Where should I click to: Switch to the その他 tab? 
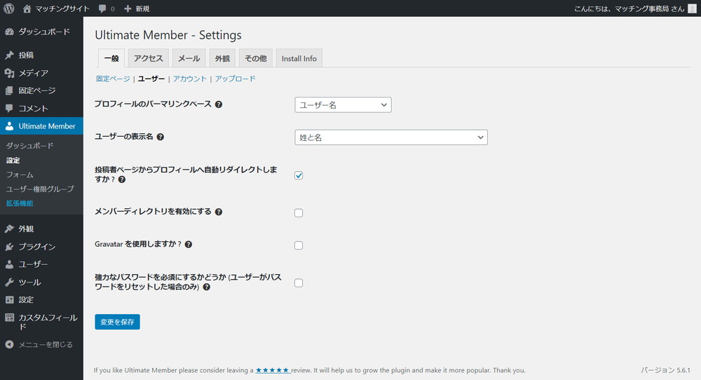[256, 58]
